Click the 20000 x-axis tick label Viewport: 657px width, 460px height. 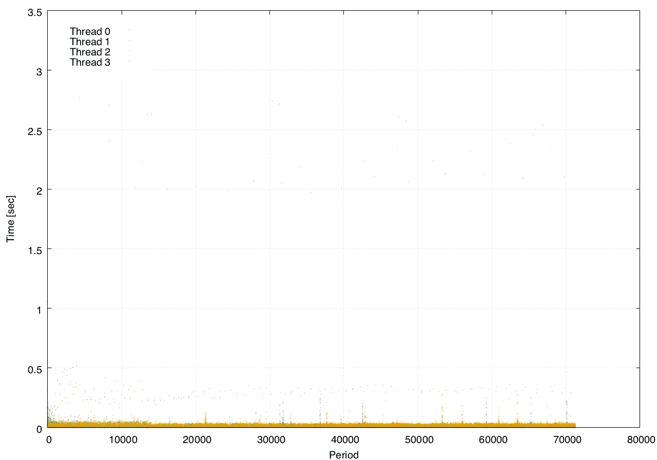196,439
